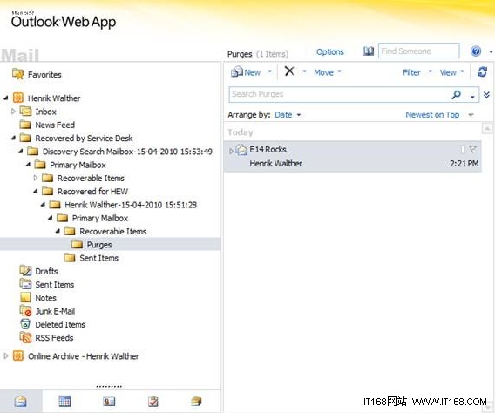Viewport: 495px width, 413px height.
Task: Open the Public Folders module icon
Action: click(x=196, y=402)
